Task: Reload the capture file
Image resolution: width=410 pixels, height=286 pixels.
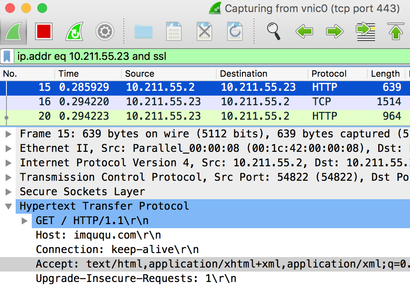Action: (235, 31)
